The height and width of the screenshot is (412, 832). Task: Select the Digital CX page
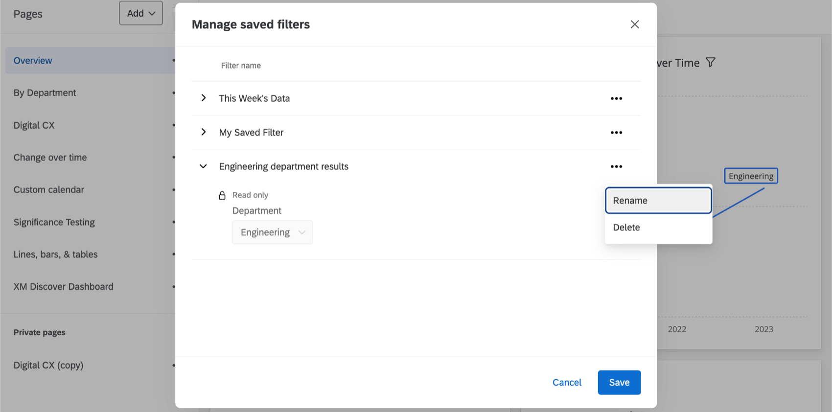[x=34, y=125]
